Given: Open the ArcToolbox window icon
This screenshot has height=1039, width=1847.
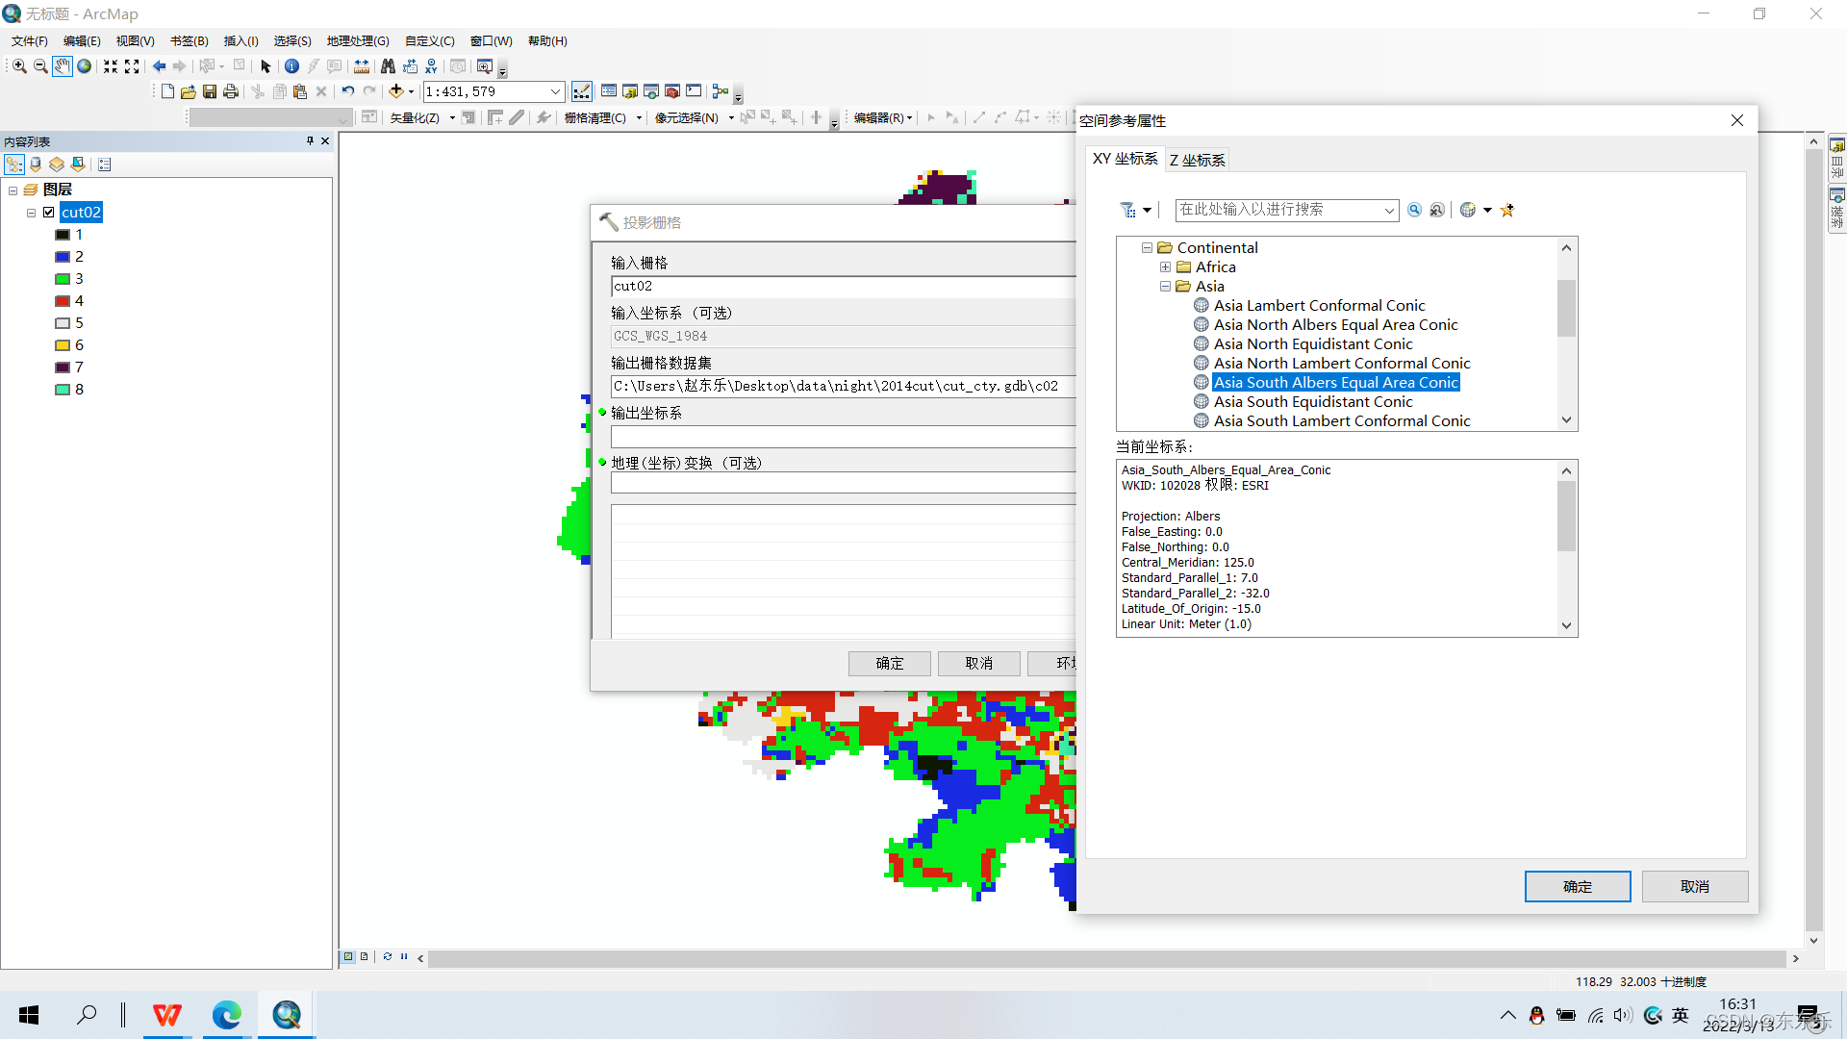Looking at the screenshot, I should coord(672,91).
